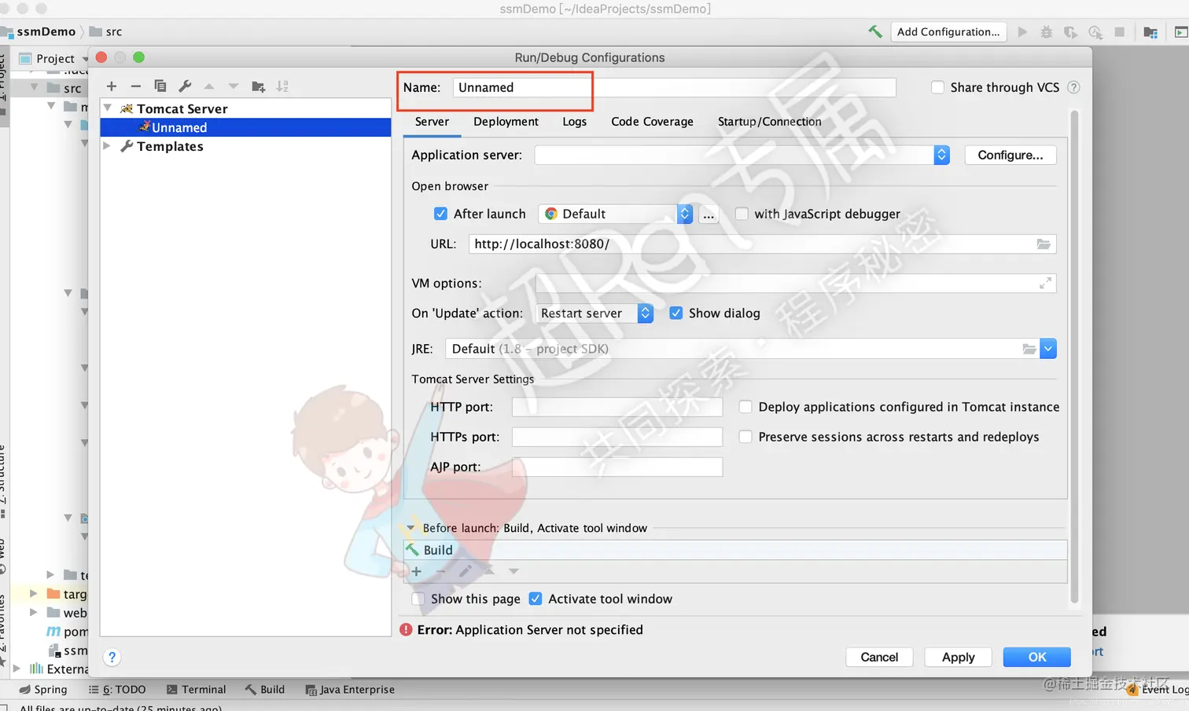The height and width of the screenshot is (711, 1189).
Task: Open the Spring tool window
Action: click(43, 689)
